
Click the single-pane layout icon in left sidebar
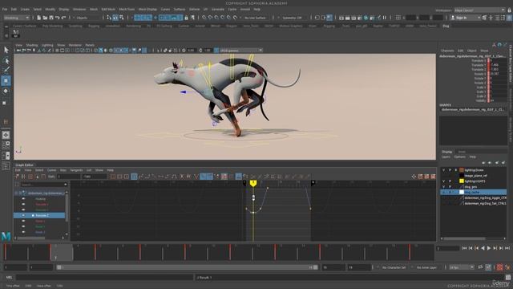click(6, 135)
